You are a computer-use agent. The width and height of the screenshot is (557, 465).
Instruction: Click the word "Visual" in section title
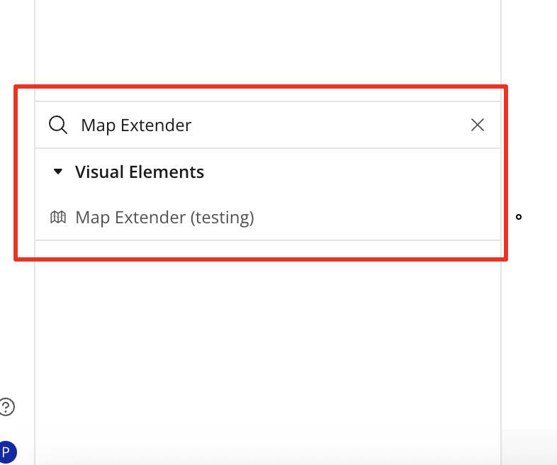tap(97, 172)
